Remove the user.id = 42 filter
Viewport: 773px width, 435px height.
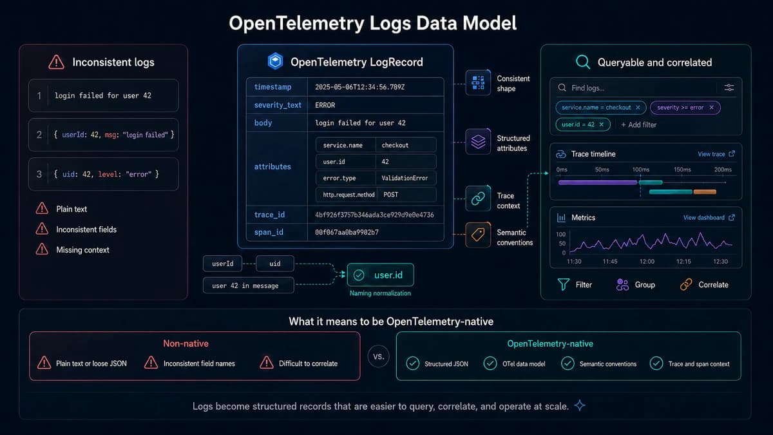[602, 124]
